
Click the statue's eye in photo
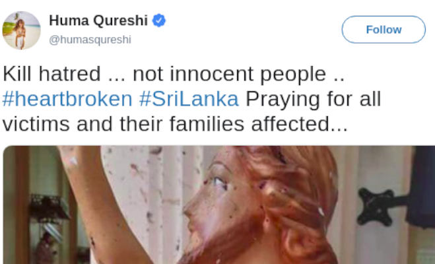220,182
